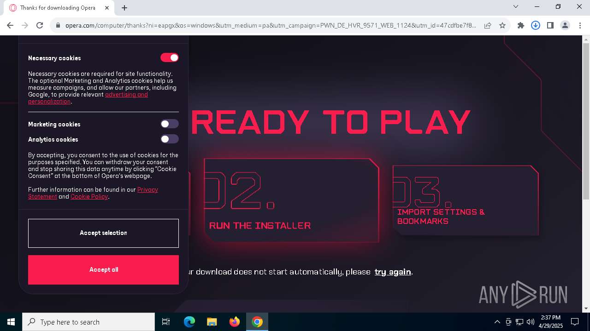Select the Thanks for downloading Opera tab
This screenshot has height=331, width=590.
point(60,8)
